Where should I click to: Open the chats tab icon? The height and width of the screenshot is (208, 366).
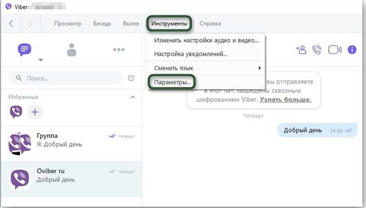point(24,49)
